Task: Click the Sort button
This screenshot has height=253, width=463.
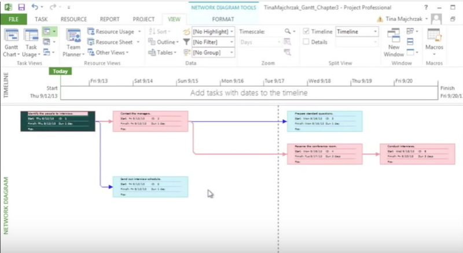Action: coord(160,31)
